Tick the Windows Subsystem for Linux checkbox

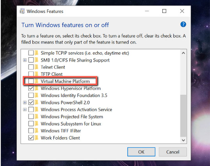(31, 124)
